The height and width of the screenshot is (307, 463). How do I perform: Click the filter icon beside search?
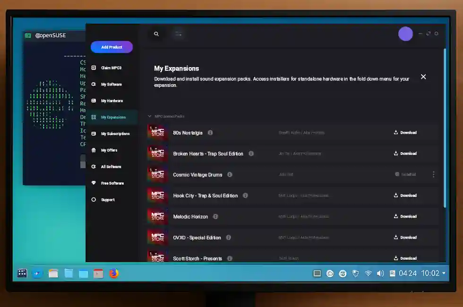pyautogui.click(x=179, y=34)
